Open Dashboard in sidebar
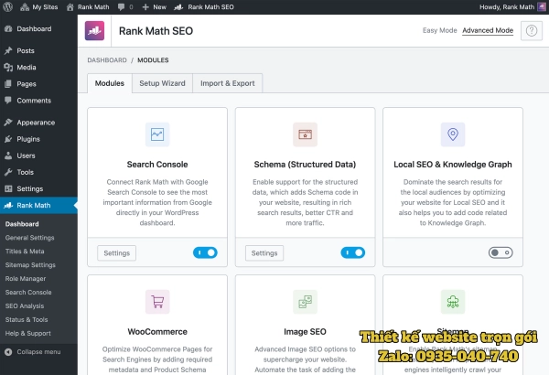The width and height of the screenshot is (549, 375). click(34, 28)
